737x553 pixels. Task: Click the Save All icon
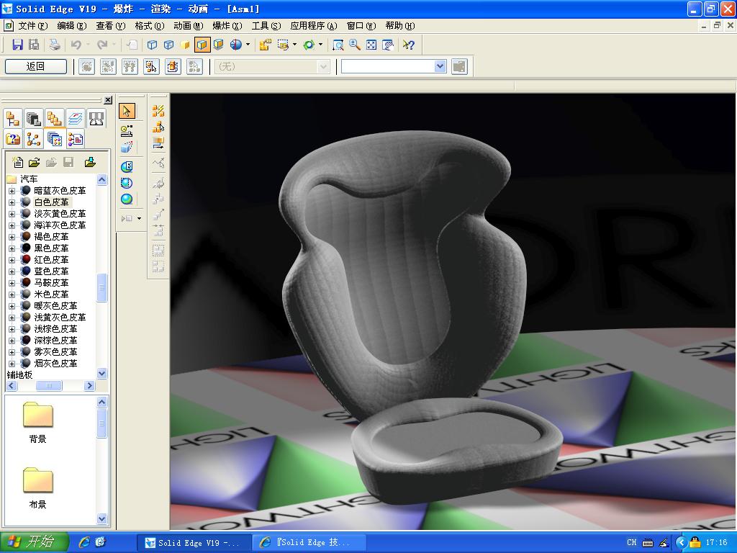click(34, 45)
